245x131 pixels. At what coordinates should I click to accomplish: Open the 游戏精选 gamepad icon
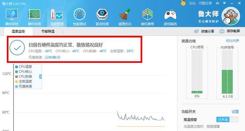pos(170,15)
